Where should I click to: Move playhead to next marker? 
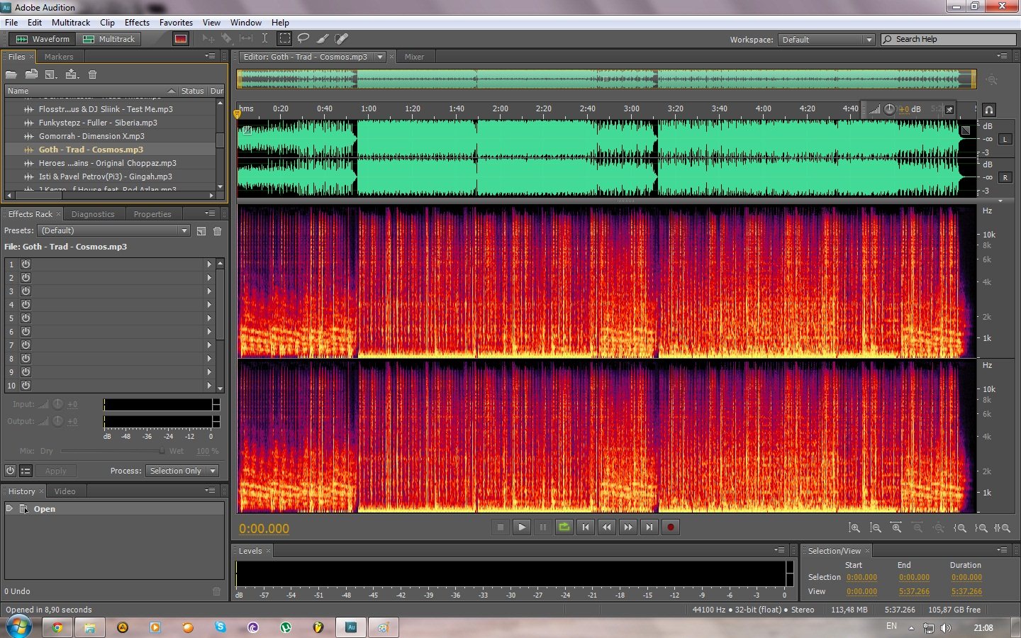649,527
